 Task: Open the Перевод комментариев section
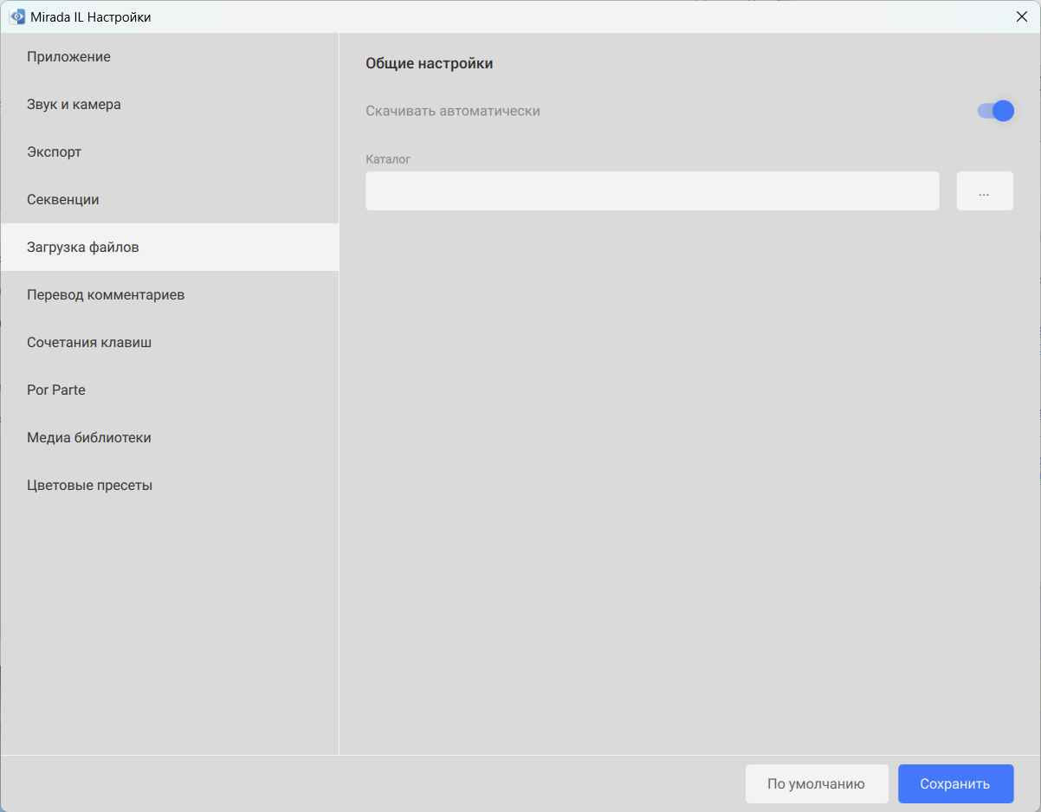click(170, 295)
